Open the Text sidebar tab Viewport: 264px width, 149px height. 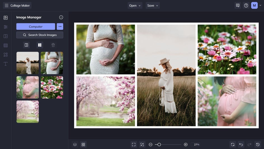coord(6,64)
